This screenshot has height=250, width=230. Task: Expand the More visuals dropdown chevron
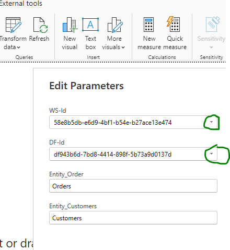point(123,47)
